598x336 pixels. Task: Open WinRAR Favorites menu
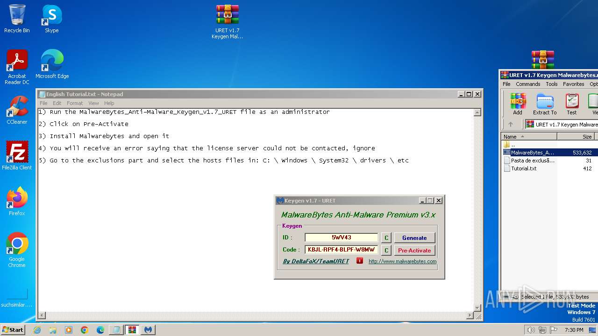click(573, 84)
